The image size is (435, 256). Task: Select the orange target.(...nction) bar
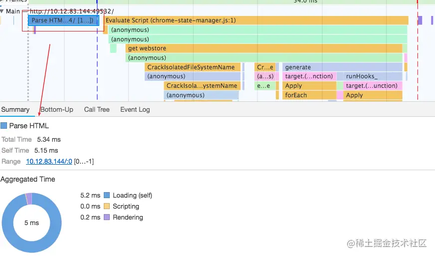(x=309, y=76)
